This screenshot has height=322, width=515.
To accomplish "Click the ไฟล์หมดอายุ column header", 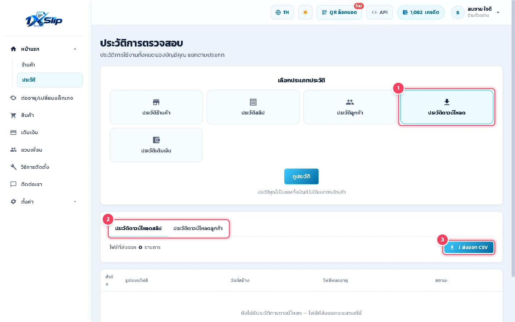I will click(x=335, y=280).
